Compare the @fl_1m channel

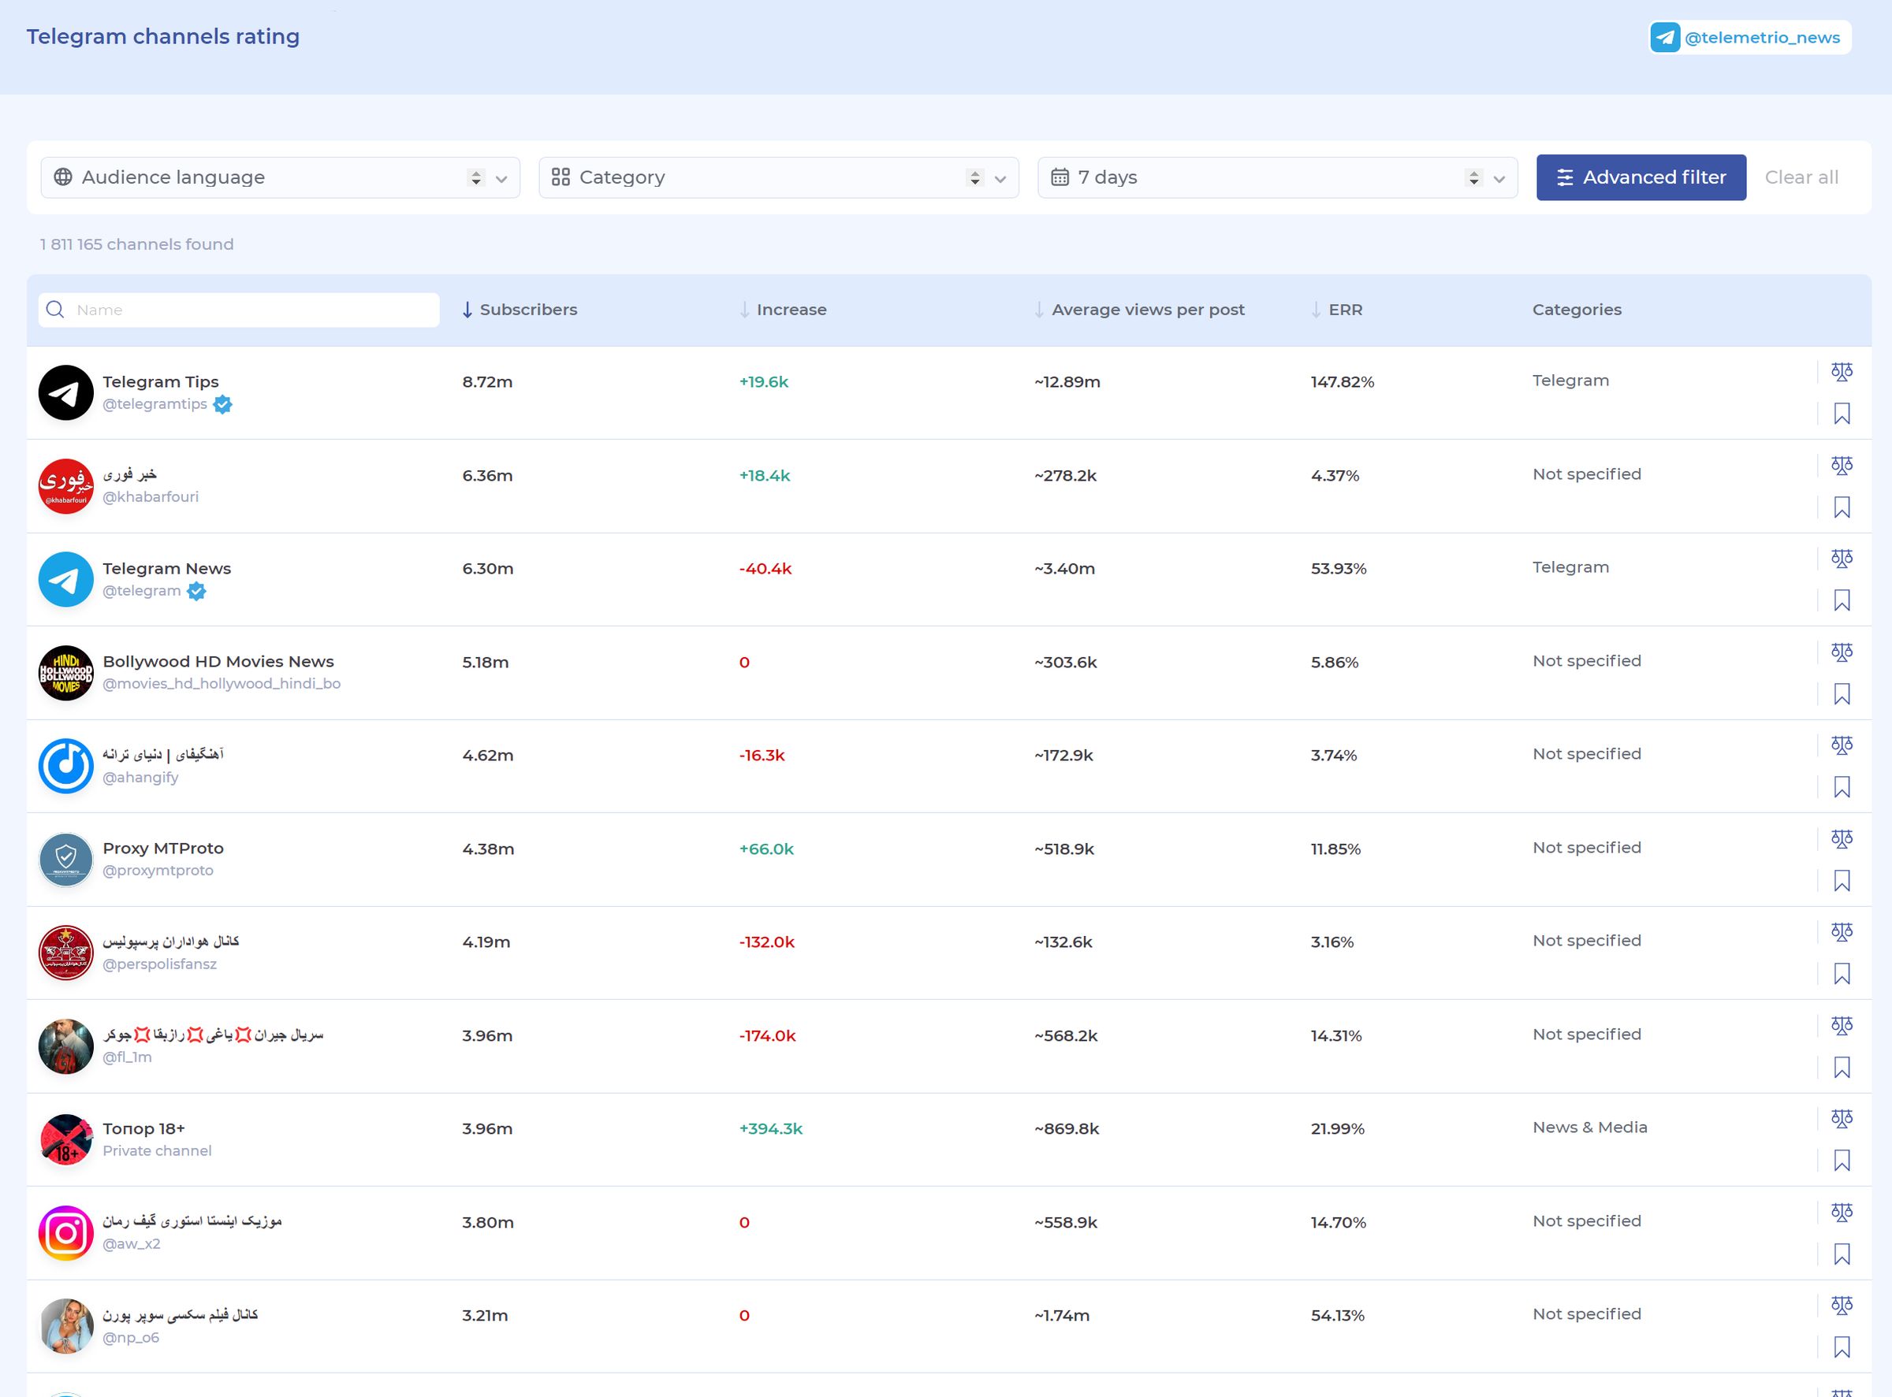coord(1842,1026)
